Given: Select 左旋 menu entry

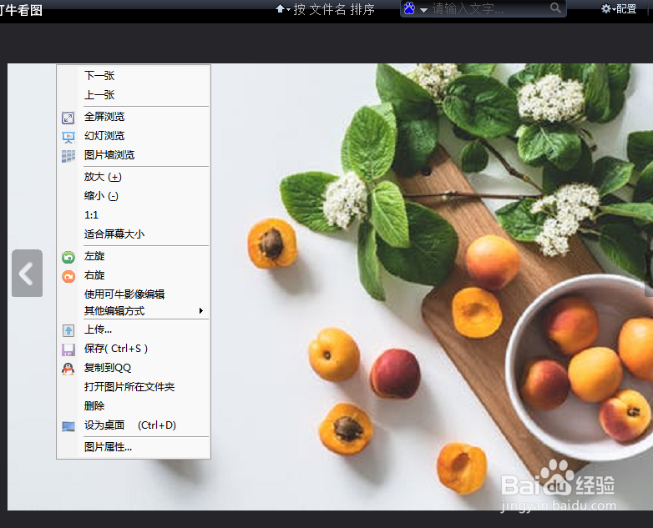Looking at the screenshot, I should tap(134, 256).
